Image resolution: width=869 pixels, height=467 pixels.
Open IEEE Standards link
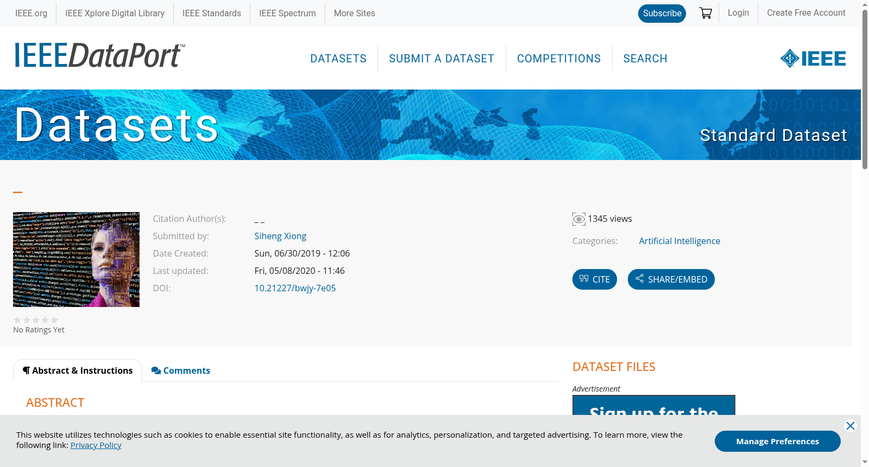click(x=212, y=14)
